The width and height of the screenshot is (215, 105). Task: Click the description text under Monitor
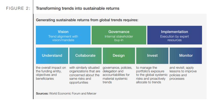point(183,73)
